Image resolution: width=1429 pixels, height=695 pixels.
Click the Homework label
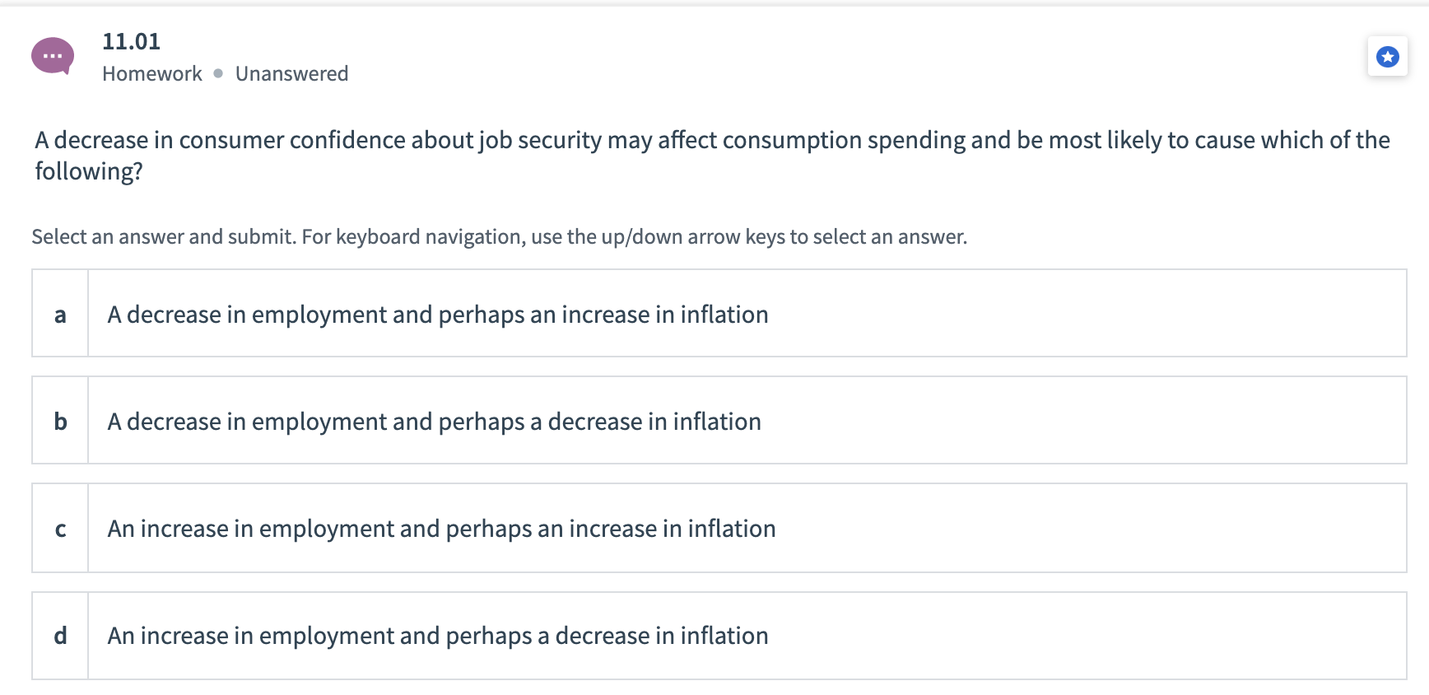coord(152,74)
